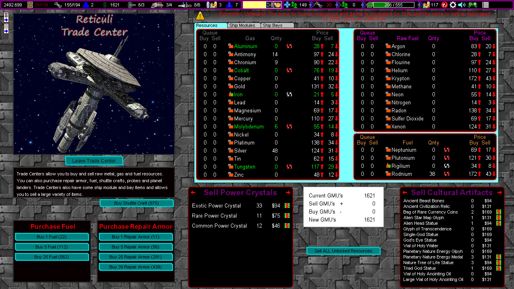Click the repair wrench icon showing 155/194
514x289 pixels.
click(x=57, y=5)
